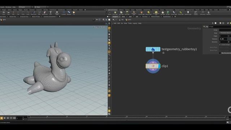Open the Windows menu
Image resolution: width=231 pixels, height=130 pixels.
8,7
